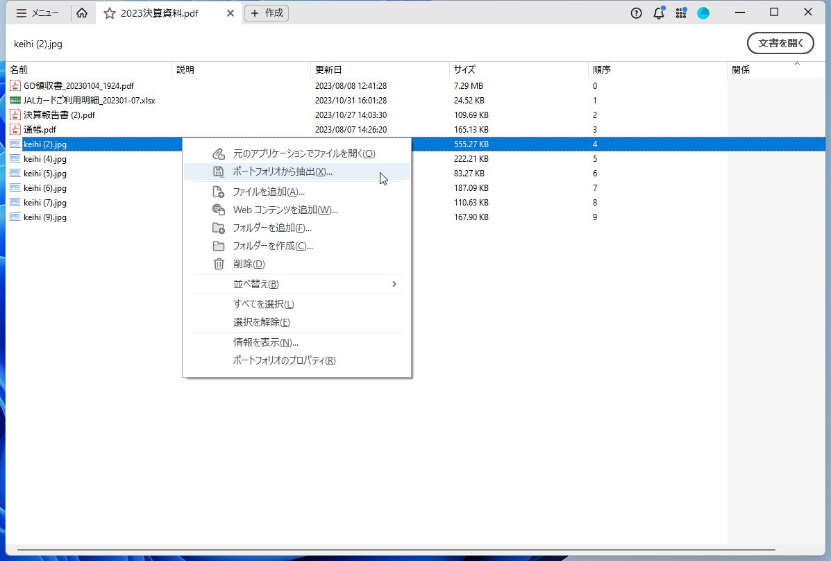Choose Web コンテンツを追加 menu item

coord(297,210)
